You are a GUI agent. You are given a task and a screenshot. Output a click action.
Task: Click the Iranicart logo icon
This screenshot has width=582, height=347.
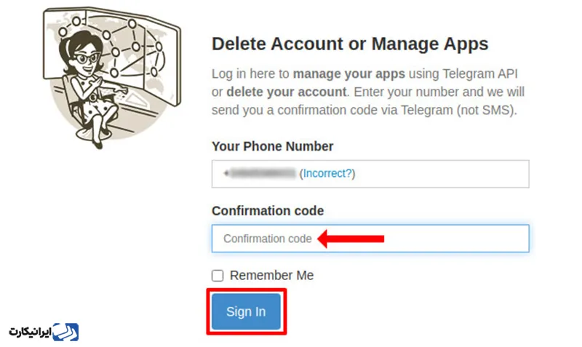click(67, 332)
